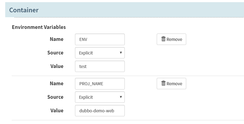Click the Source label of the second variable
This screenshot has width=244, height=124.
point(55,97)
